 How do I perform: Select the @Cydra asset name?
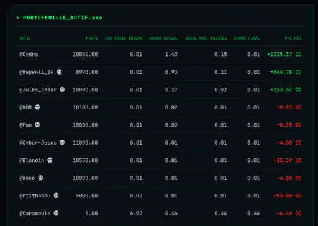(x=29, y=55)
